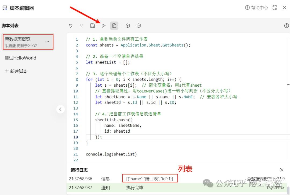Click the log output [{"name":"端口表","id":1}]
The image size is (290, 195).
click(x=150, y=179)
